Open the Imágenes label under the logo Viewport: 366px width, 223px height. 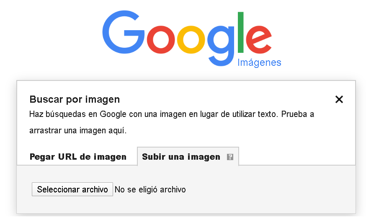click(259, 62)
